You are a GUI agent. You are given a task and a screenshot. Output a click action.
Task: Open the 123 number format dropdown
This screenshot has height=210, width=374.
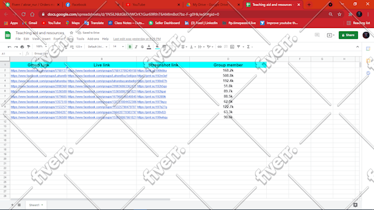[x=79, y=47]
